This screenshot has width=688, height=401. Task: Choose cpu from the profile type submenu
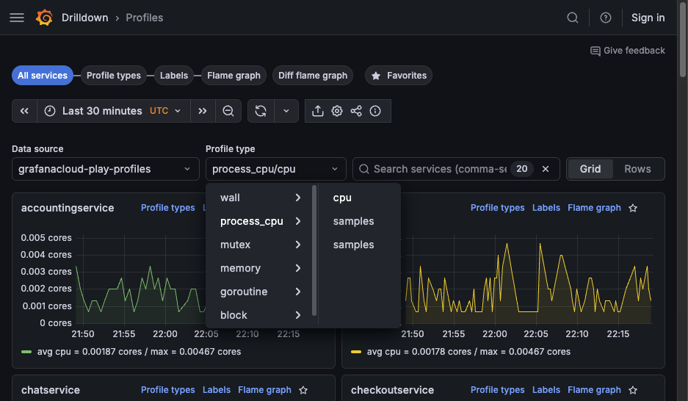[342, 198]
